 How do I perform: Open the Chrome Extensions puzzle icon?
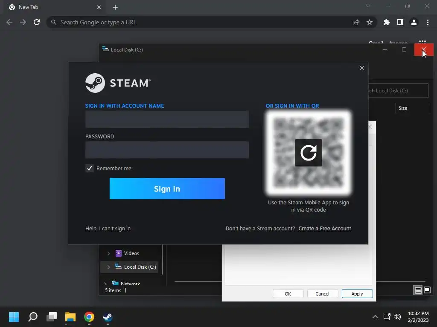click(386, 22)
